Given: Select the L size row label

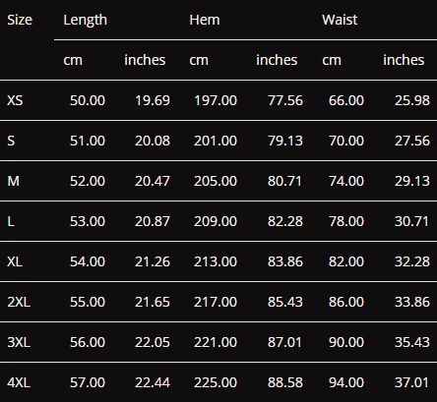Looking at the screenshot, I should (x=11, y=221).
